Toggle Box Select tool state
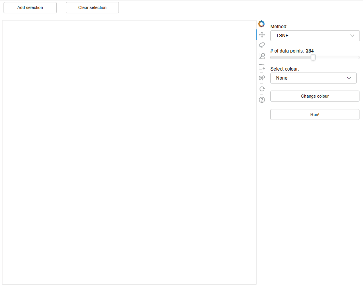 point(262,67)
